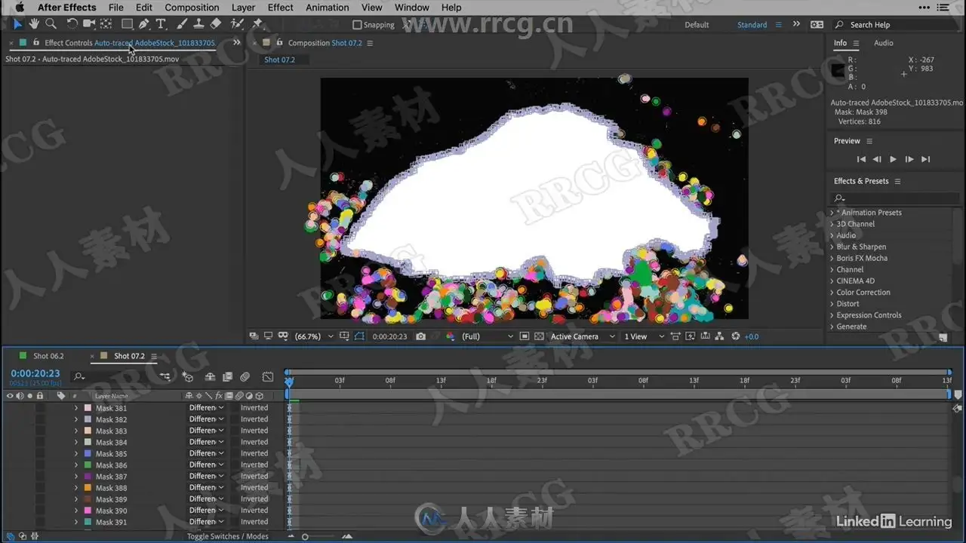966x543 pixels.
Task: Click the Mask 388 orange color swatch
Action: pos(88,488)
